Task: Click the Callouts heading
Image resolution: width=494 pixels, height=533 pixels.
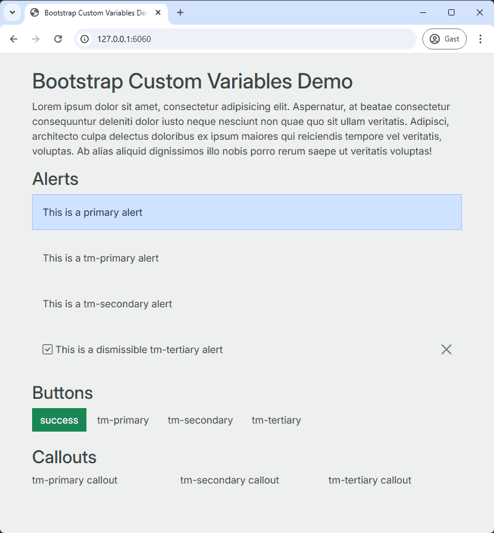Action: point(64,457)
